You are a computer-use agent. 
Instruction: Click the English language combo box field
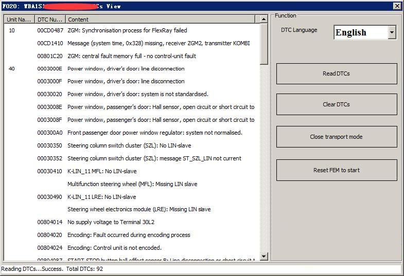coord(360,32)
